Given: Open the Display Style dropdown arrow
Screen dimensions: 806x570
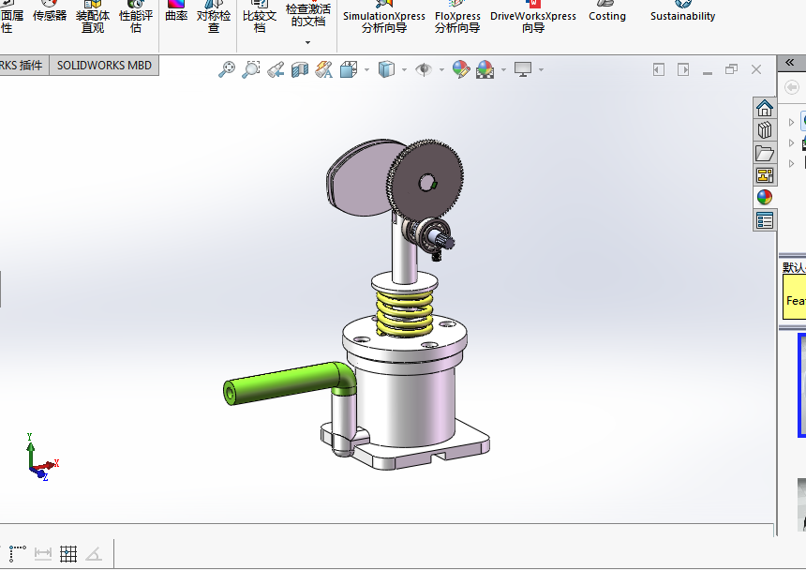Looking at the screenshot, I should pos(404,69).
